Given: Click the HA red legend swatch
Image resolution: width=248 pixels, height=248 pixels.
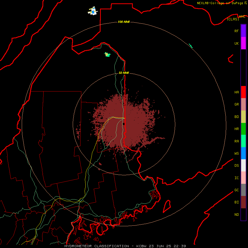Looking at the screenshot, I should (243, 92).
